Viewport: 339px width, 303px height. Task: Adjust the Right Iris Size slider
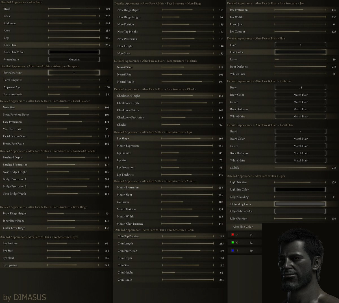click(300, 182)
